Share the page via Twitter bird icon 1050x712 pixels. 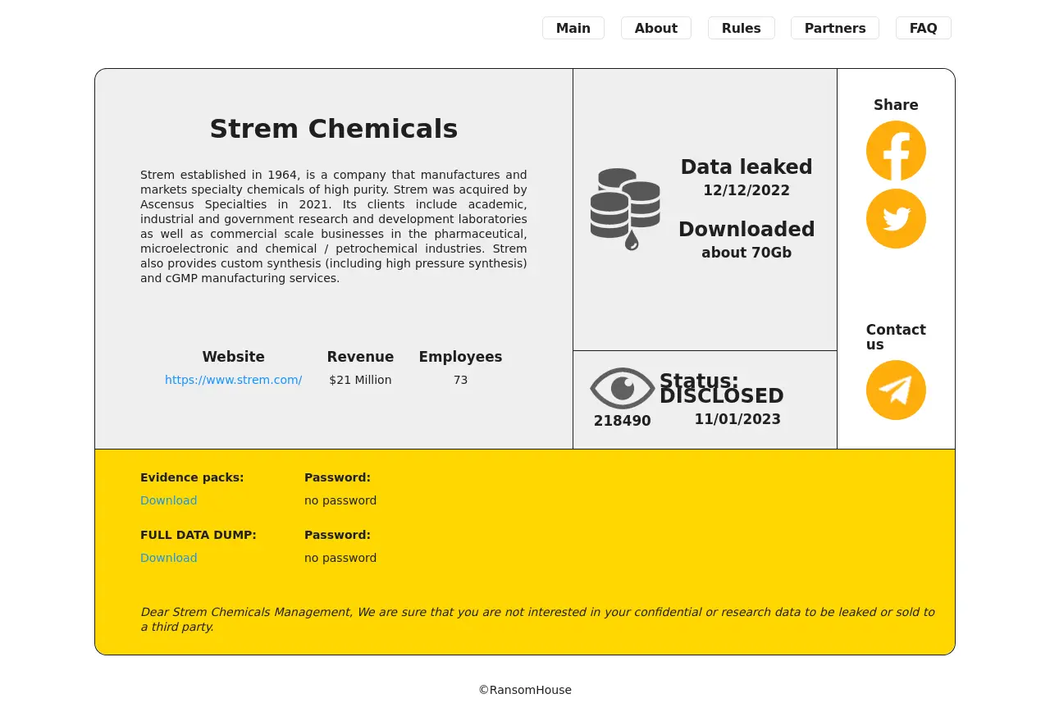pos(896,219)
